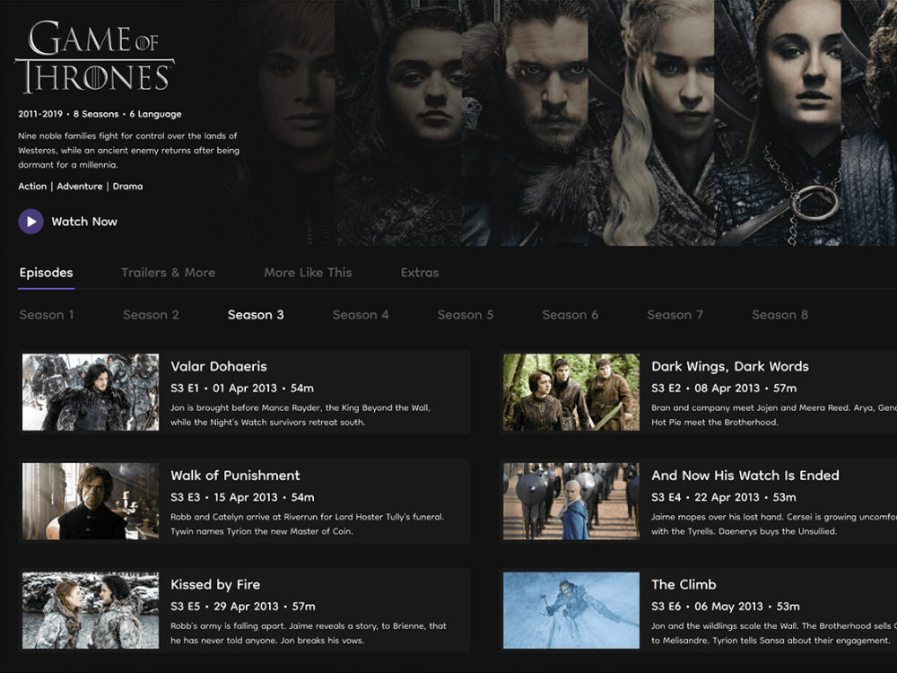Open the Valar Dohaeris episode thumbnail
This screenshot has width=897, height=673.
[x=90, y=391]
